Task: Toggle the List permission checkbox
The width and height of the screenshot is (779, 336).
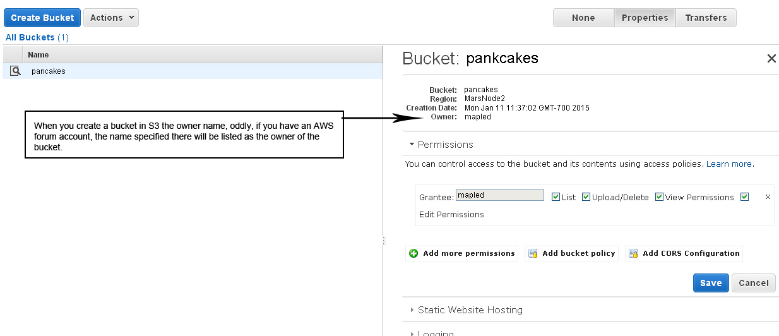Action: point(556,197)
